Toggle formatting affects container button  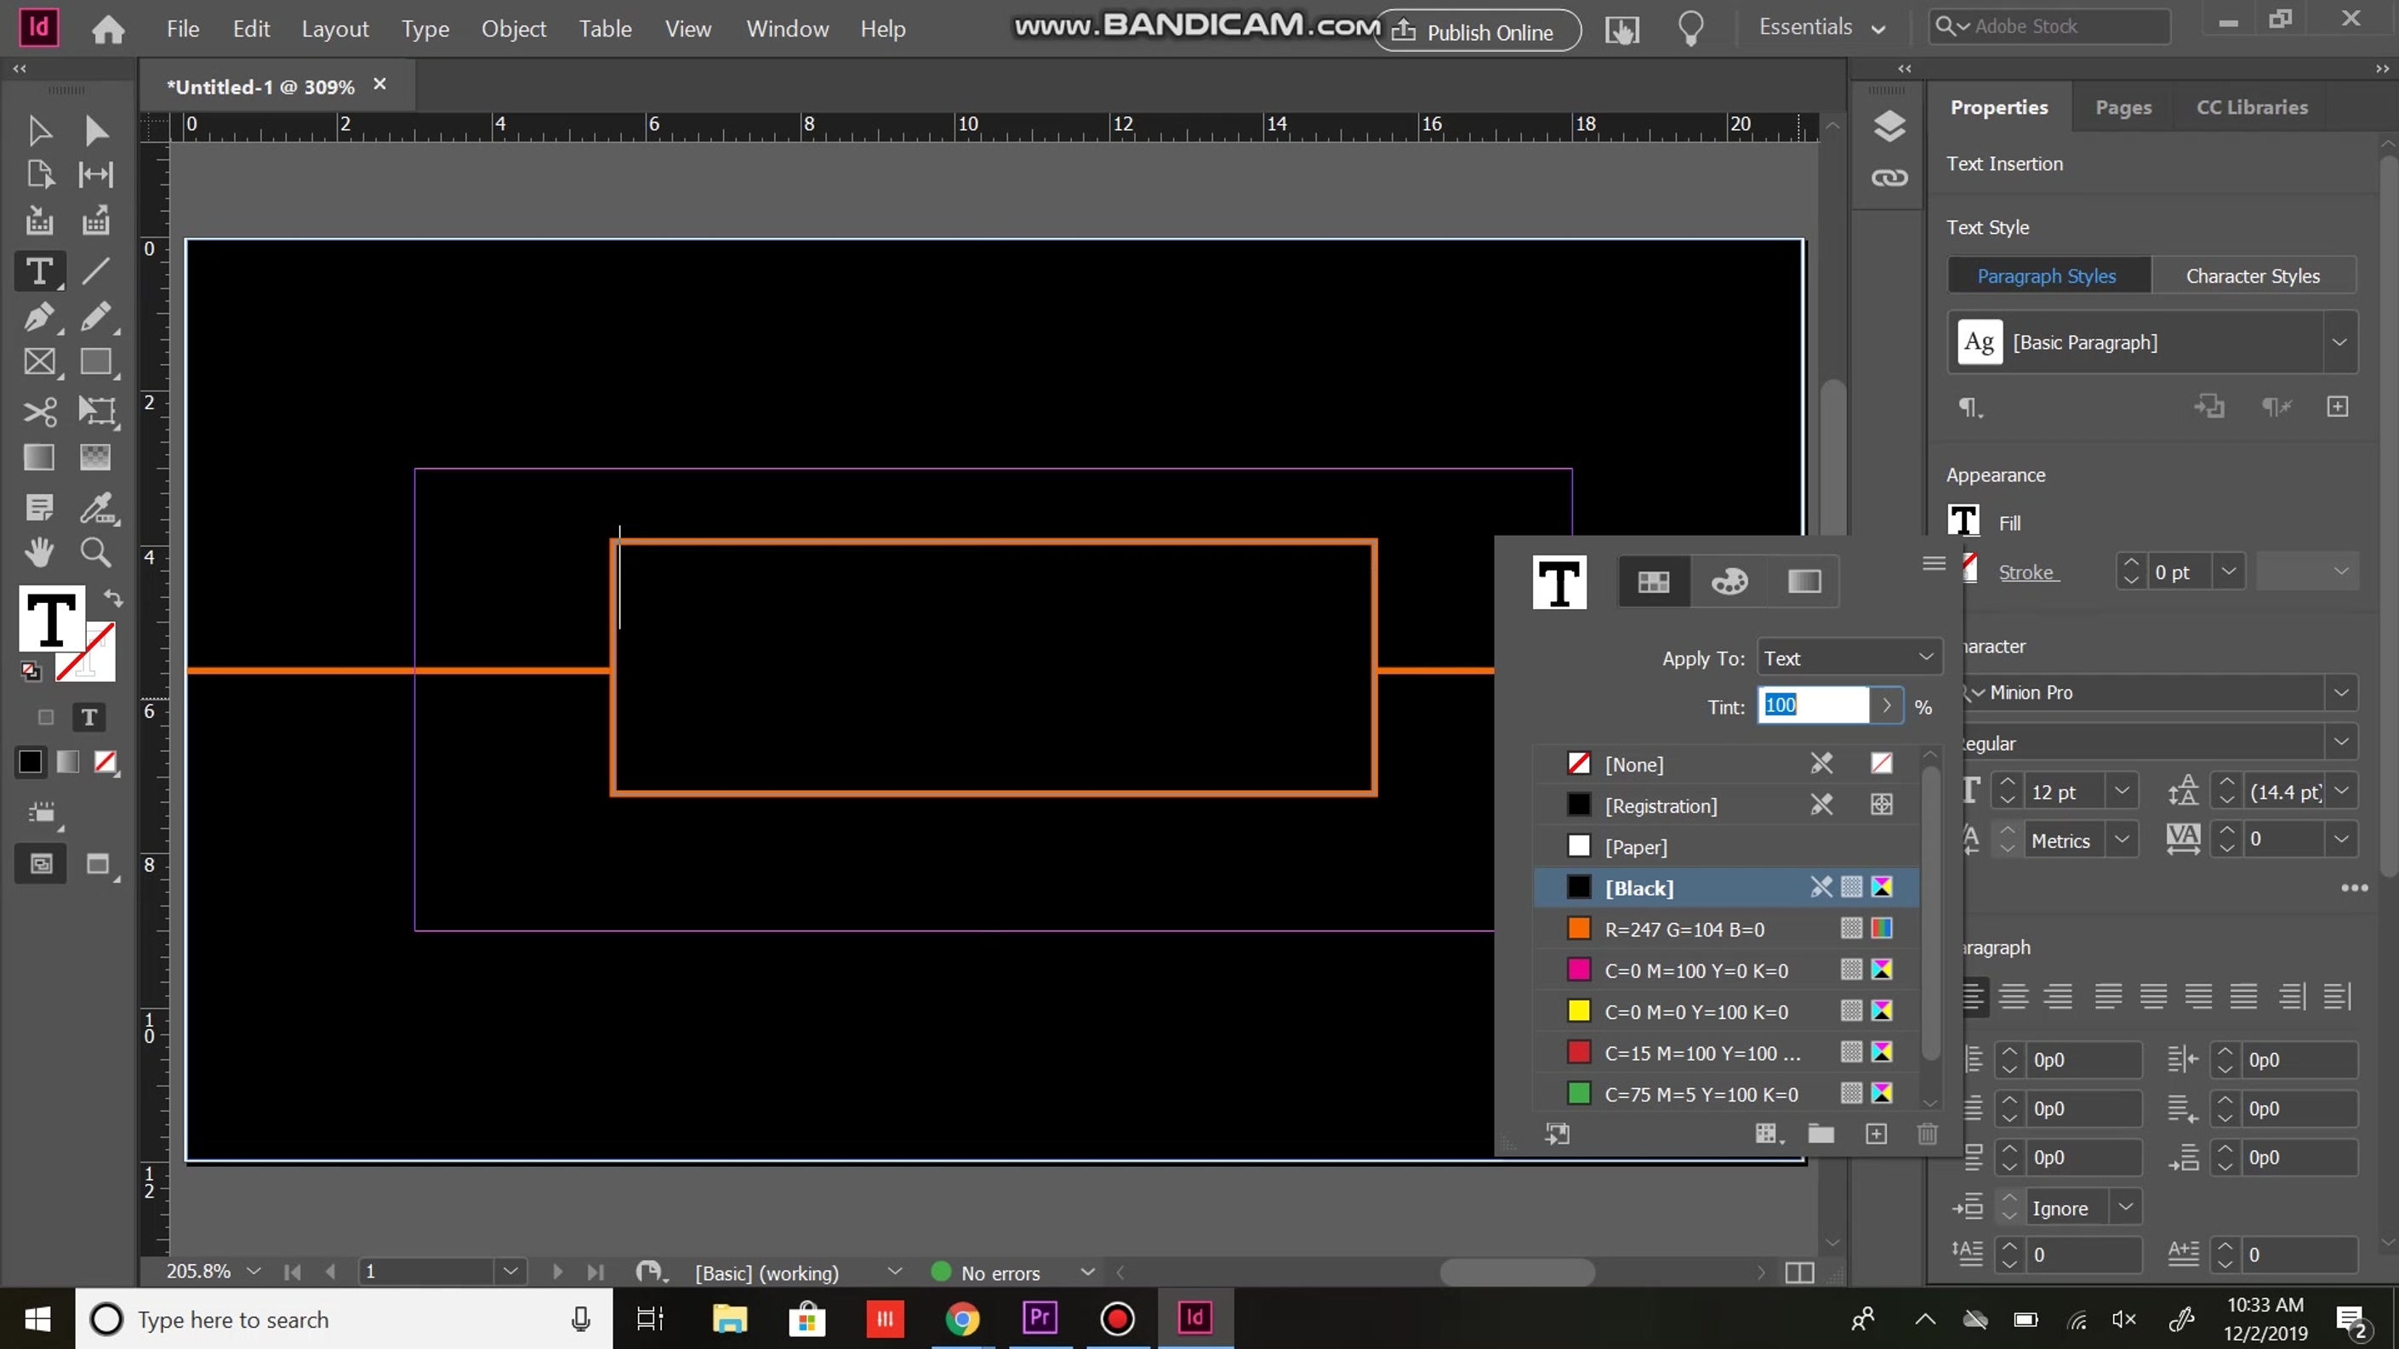coord(46,718)
